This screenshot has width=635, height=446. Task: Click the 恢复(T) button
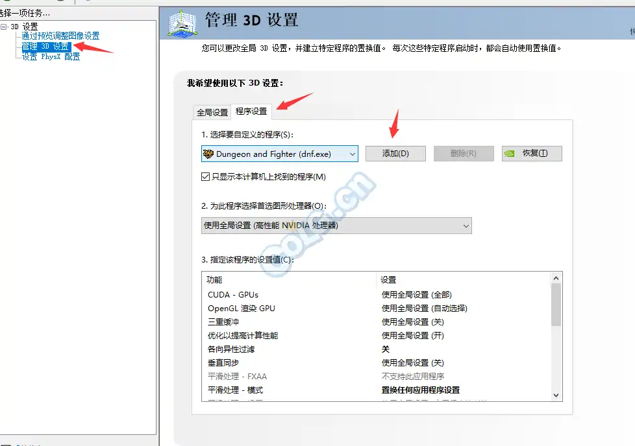[x=532, y=154]
